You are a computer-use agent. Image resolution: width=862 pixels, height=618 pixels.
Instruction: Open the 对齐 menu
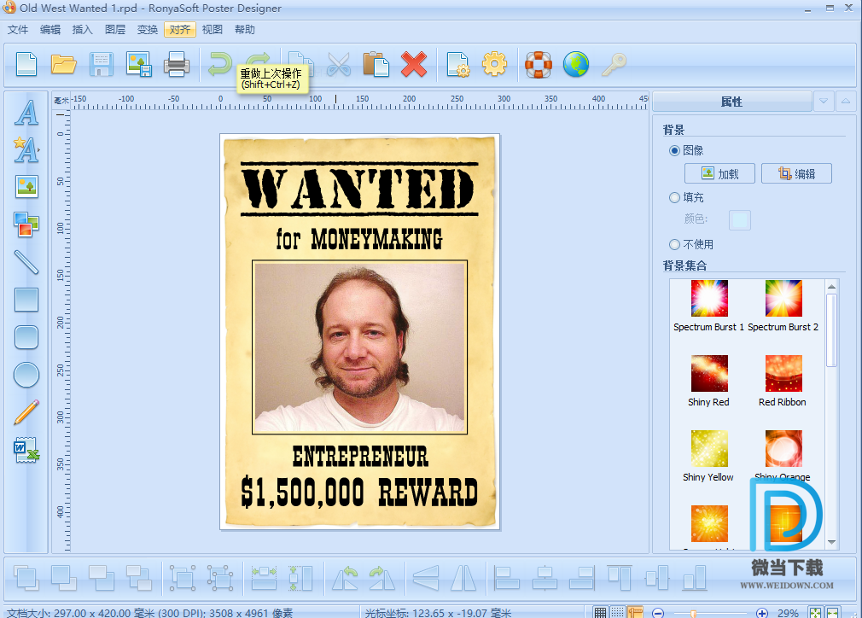[180, 30]
